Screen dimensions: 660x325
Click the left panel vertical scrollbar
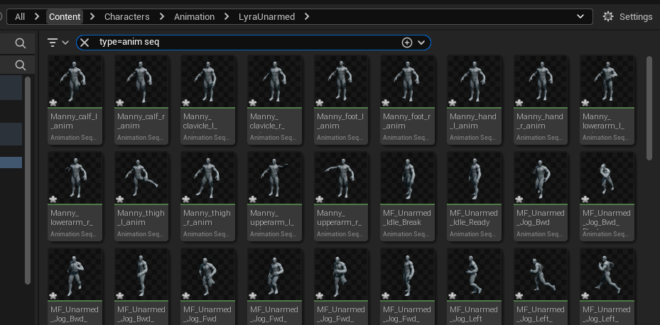click(28, 180)
